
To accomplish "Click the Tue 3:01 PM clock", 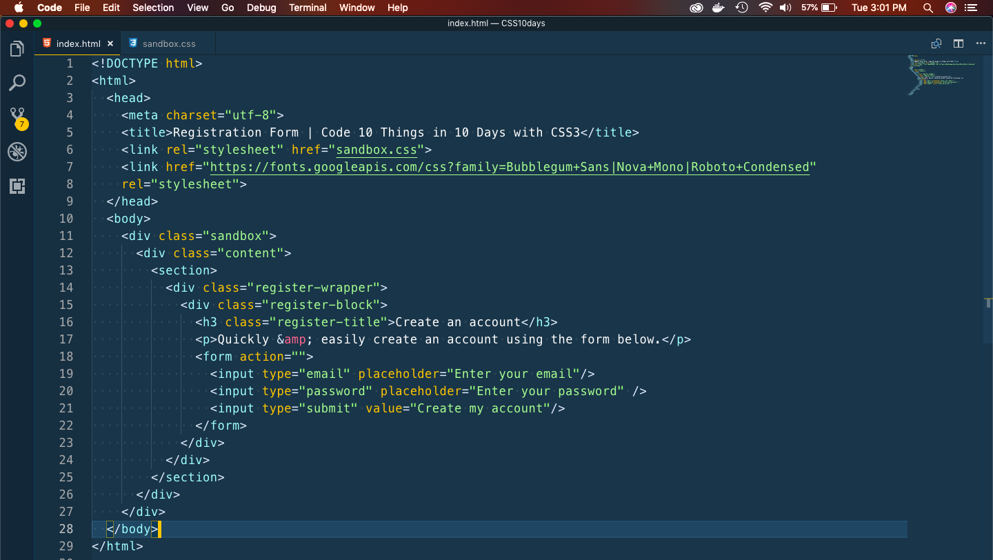I will click(879, 8).
